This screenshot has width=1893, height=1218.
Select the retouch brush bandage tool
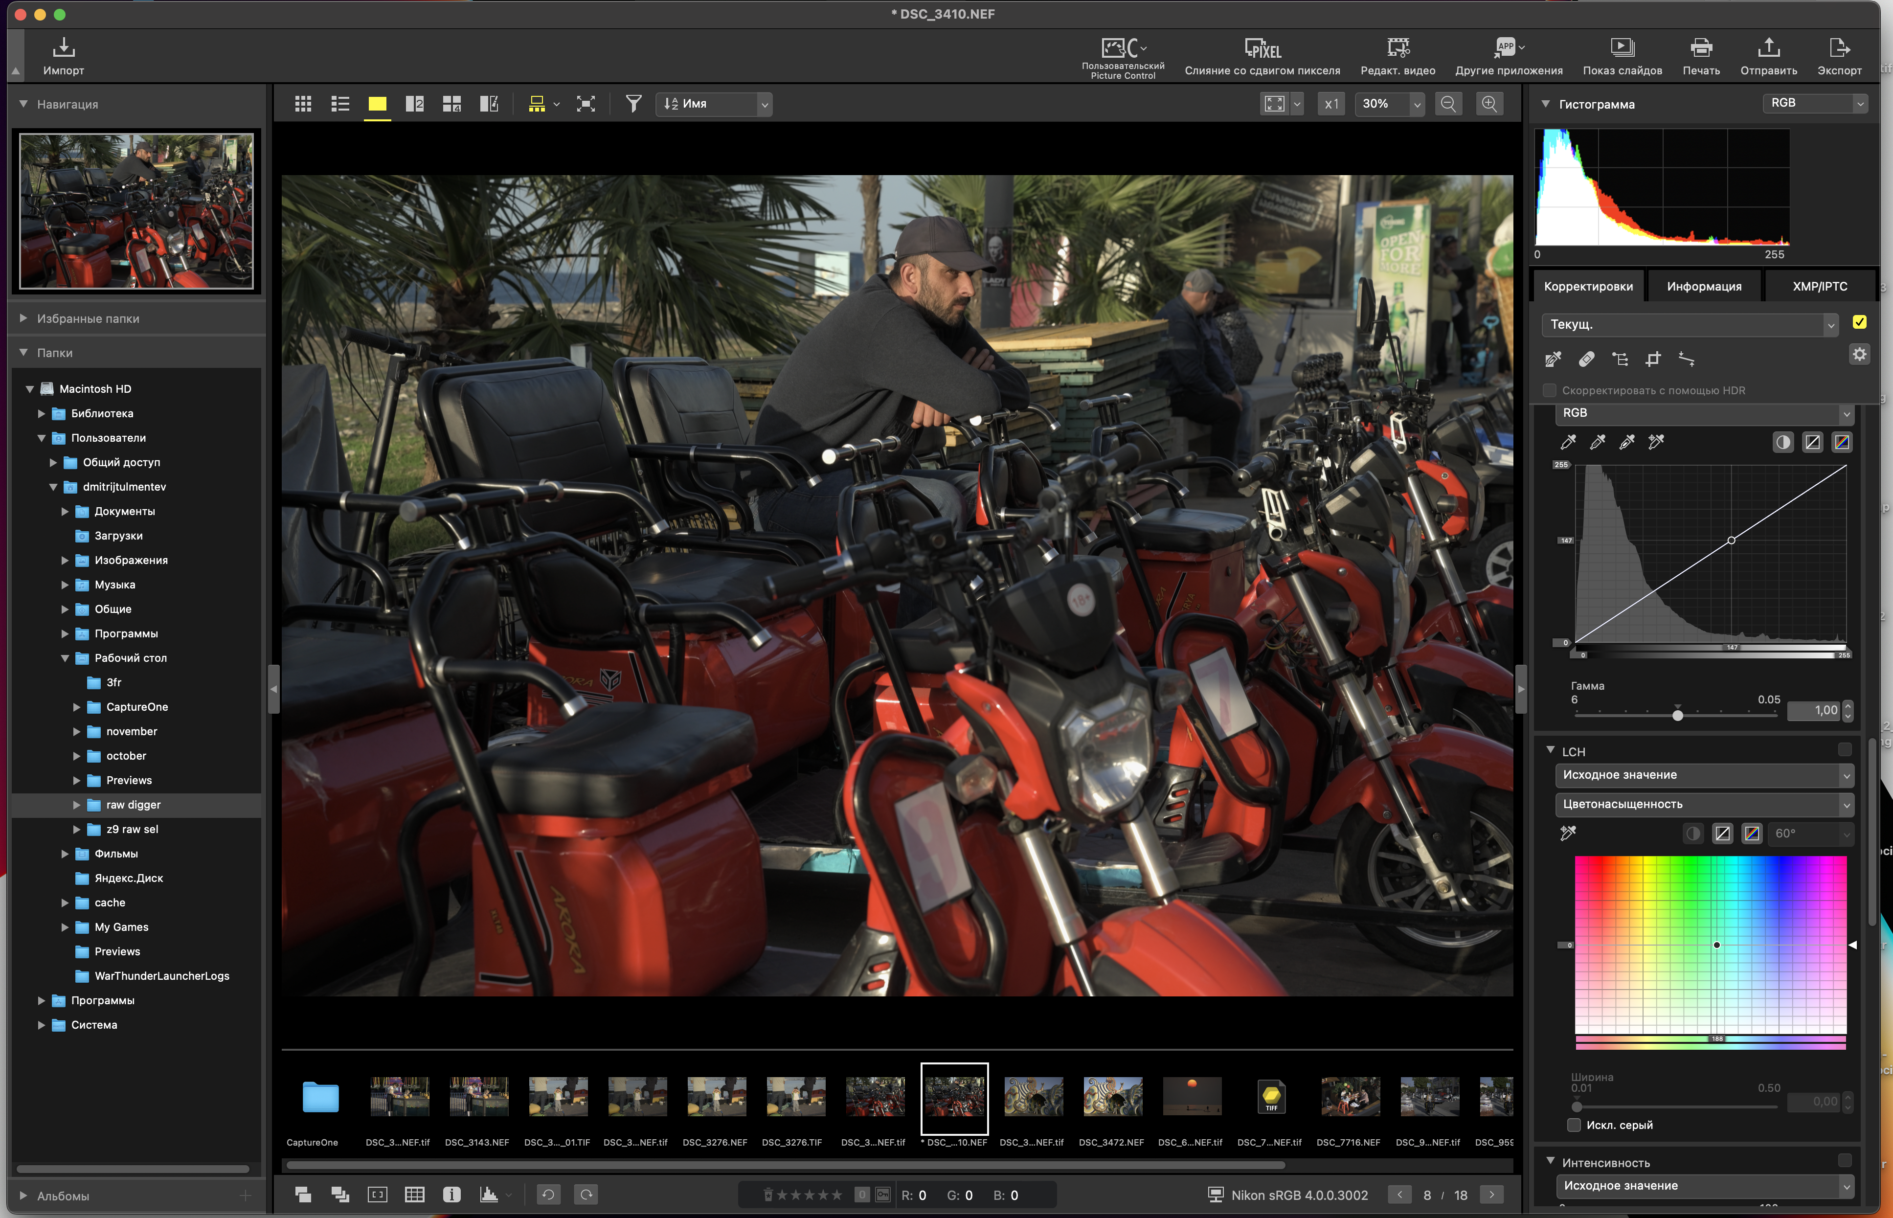(x=1586, y=359)
